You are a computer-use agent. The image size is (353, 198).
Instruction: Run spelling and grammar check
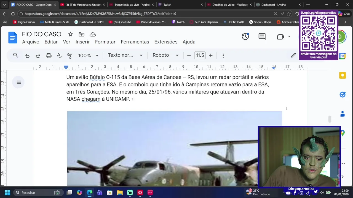click(59, 56)
